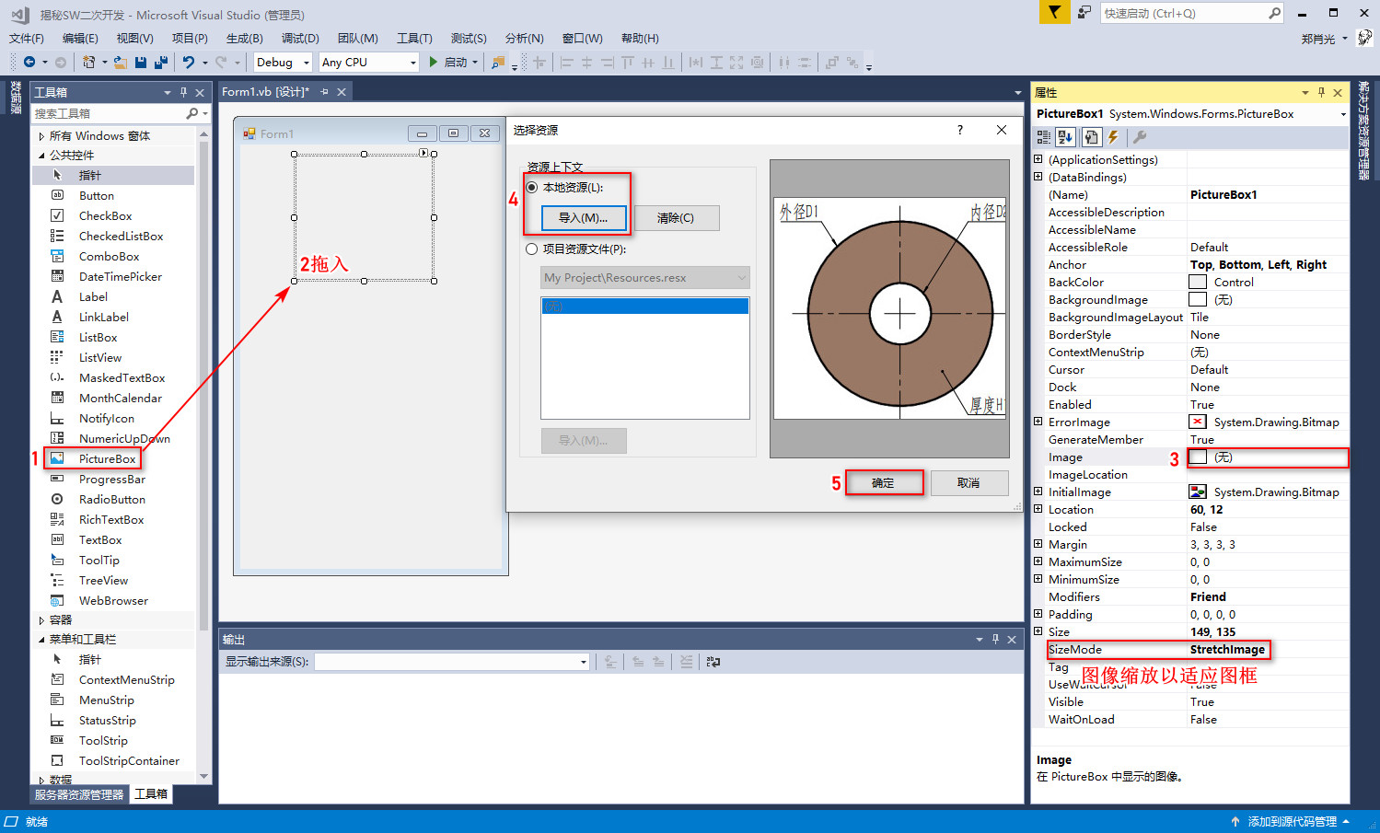The image size is (1380, 833).
Task: Click the BackColor color swatch in Properties
Action: [x=1197, y=282]
